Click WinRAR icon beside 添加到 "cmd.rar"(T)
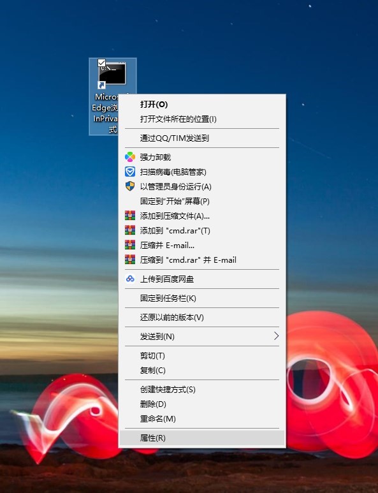 click(130, 230)
